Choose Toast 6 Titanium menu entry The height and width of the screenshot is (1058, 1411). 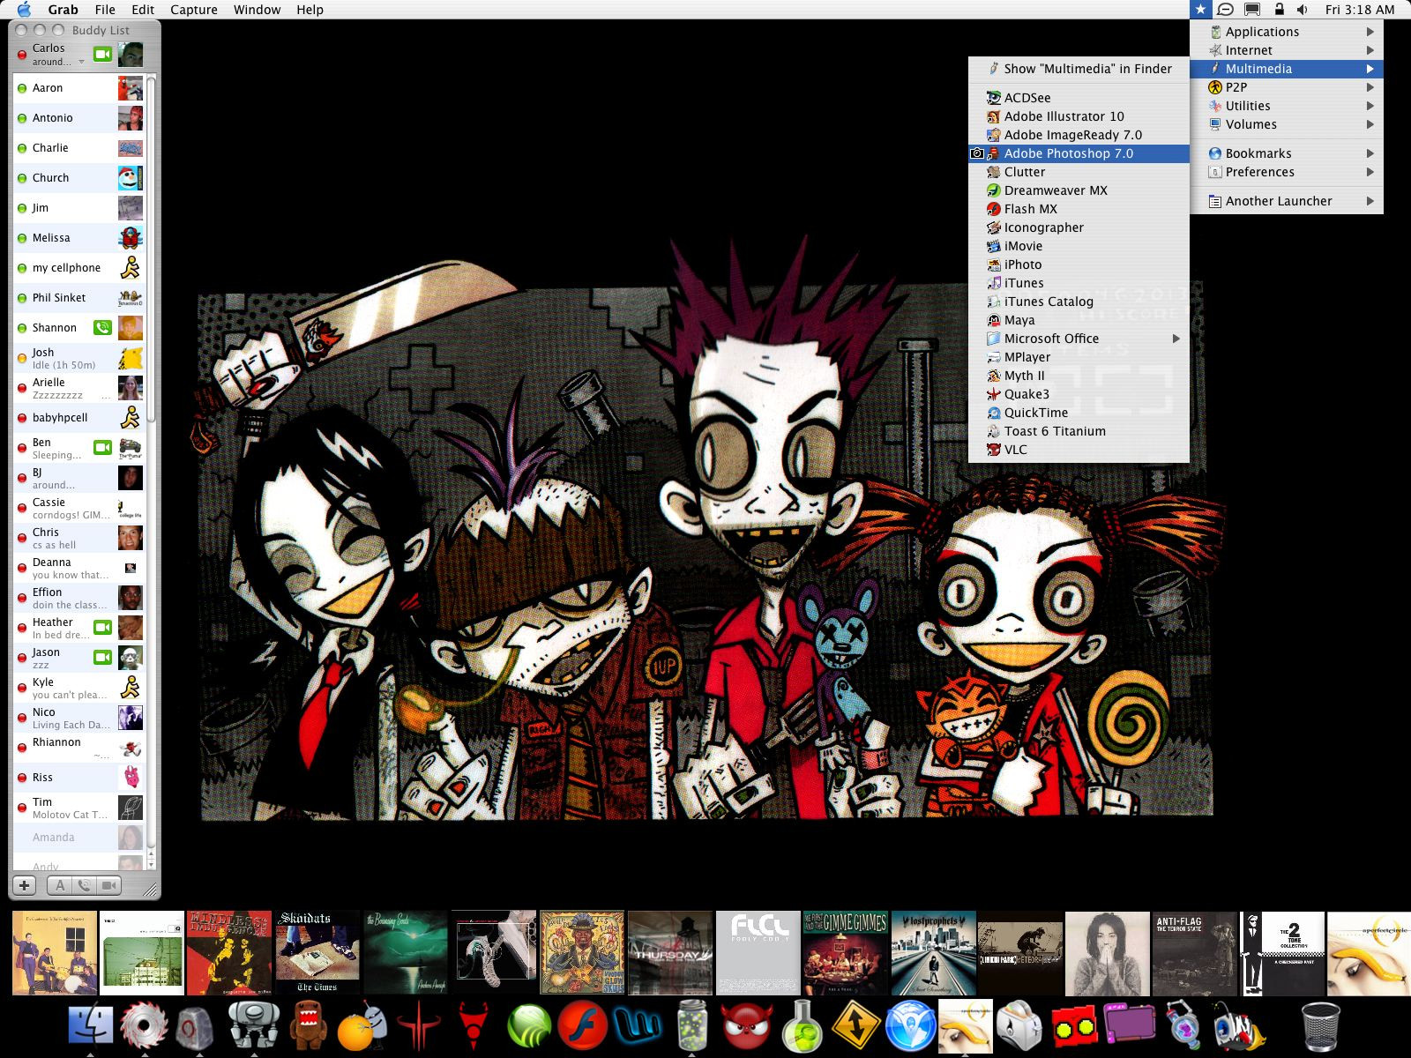pyautogui.click(x=1079, y=431)
